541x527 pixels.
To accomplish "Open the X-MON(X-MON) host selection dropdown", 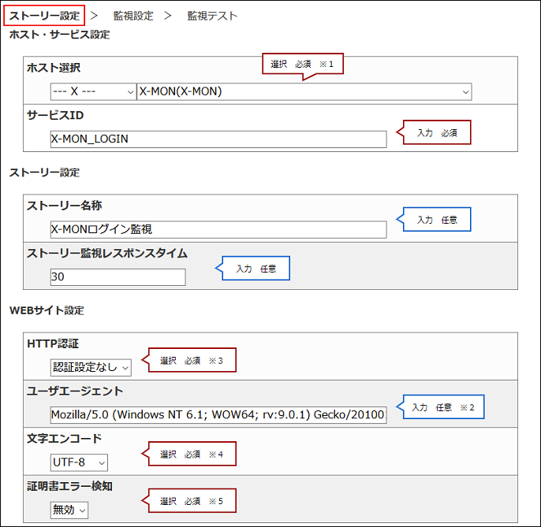I will point(304,91).
